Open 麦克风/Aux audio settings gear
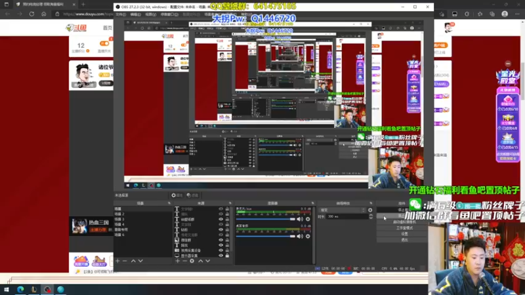525x295 pixels. 308,219
